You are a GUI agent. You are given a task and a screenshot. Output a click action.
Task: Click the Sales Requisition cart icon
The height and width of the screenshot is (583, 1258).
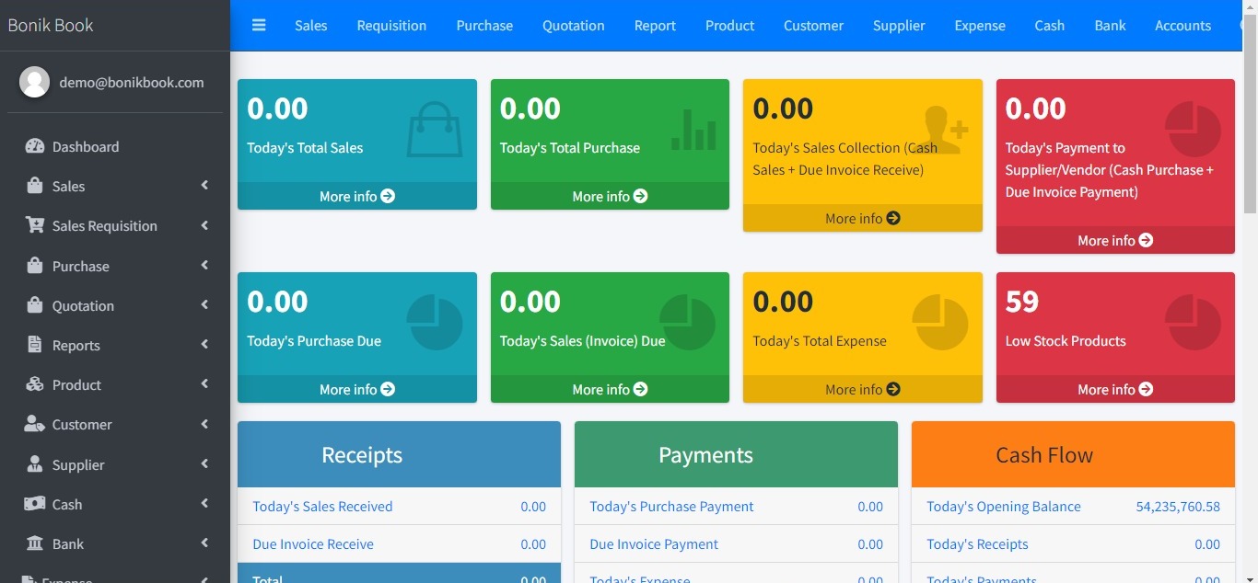[35, 225]
